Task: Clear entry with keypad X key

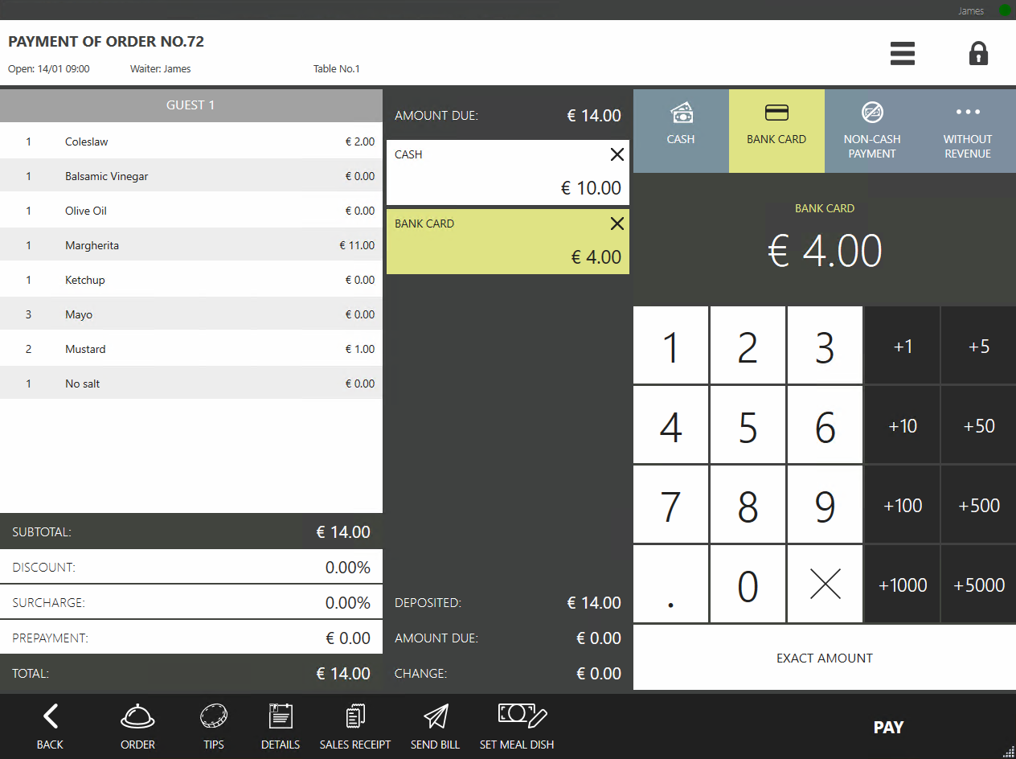Action: coord(825,585)
